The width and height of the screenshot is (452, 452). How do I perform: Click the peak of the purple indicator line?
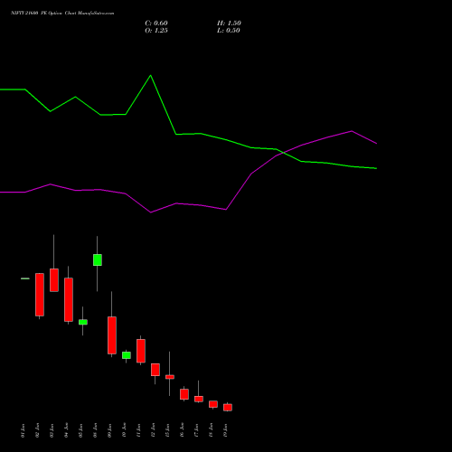click(x=352, y=131)
